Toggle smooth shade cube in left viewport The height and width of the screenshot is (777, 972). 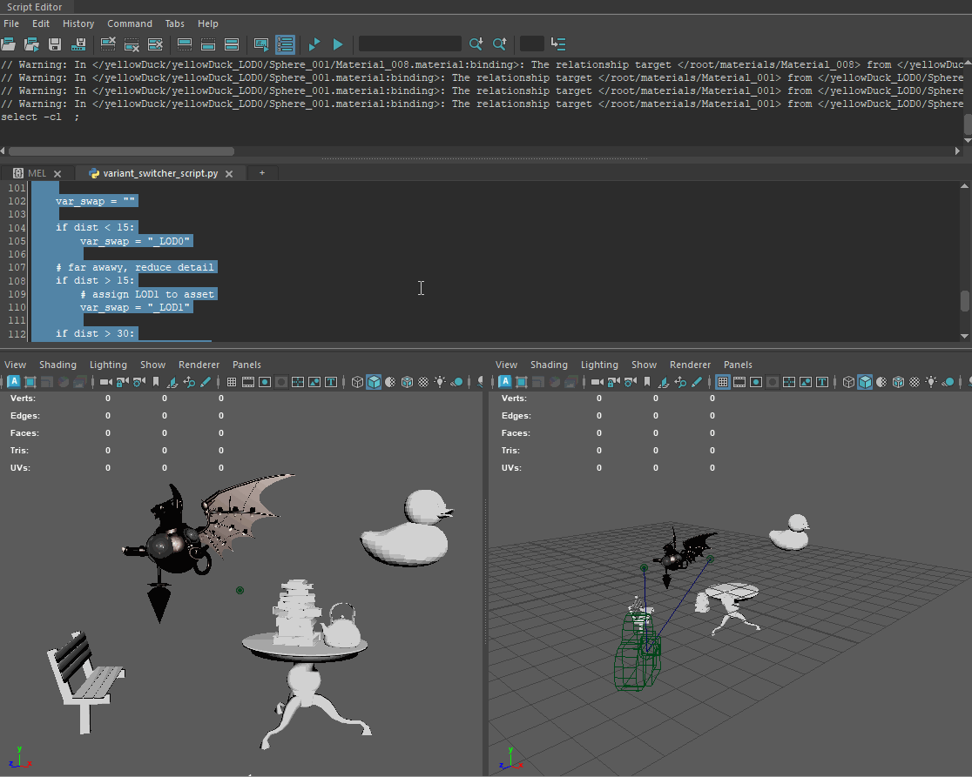(374, 382)
